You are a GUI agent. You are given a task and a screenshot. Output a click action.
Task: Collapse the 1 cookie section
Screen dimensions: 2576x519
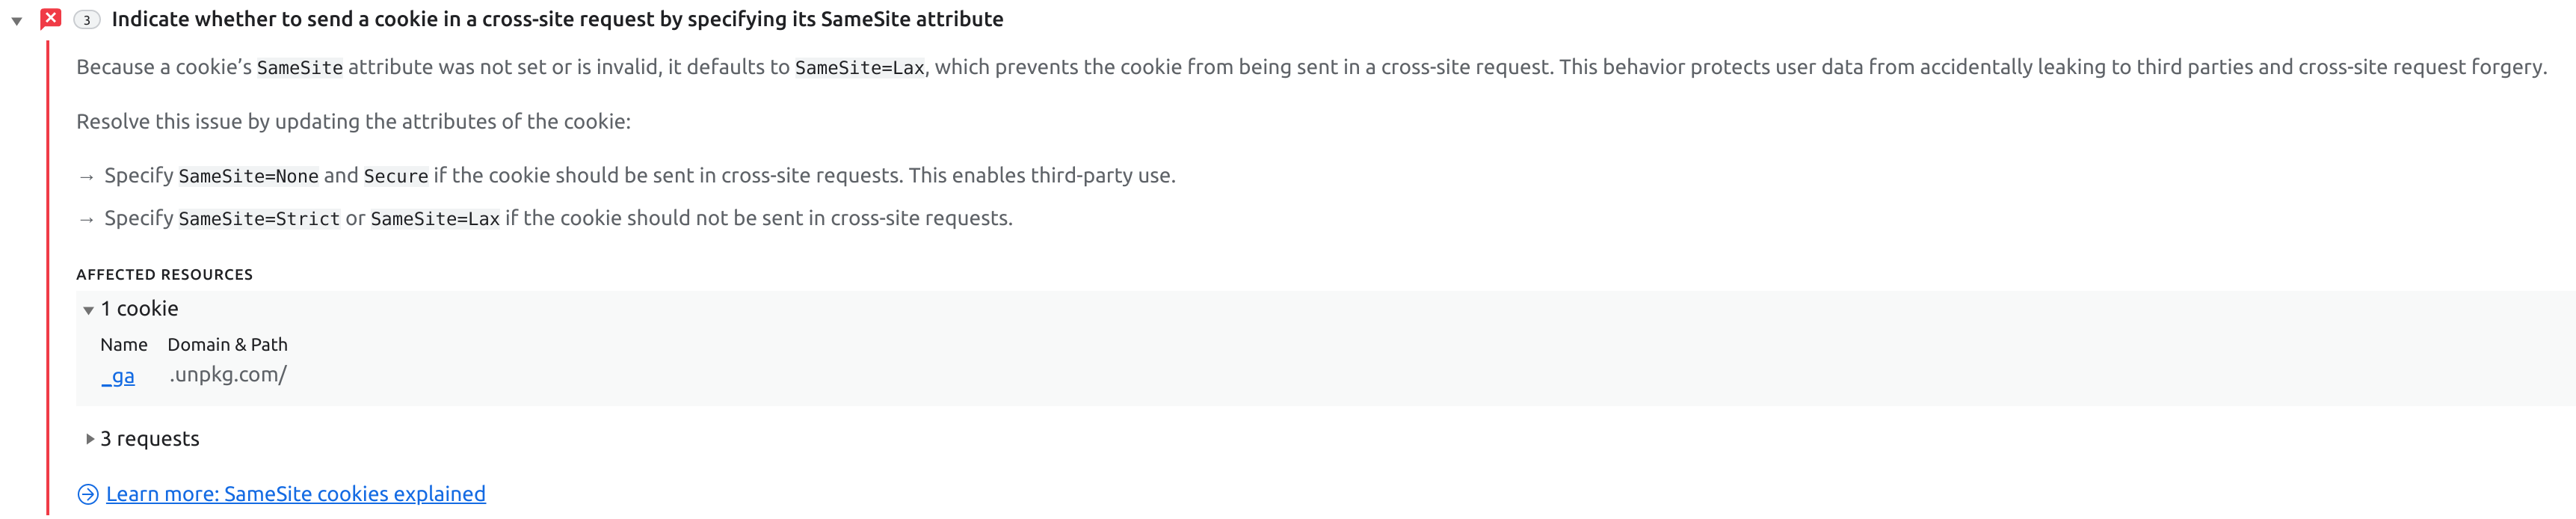tap(139, 308)
